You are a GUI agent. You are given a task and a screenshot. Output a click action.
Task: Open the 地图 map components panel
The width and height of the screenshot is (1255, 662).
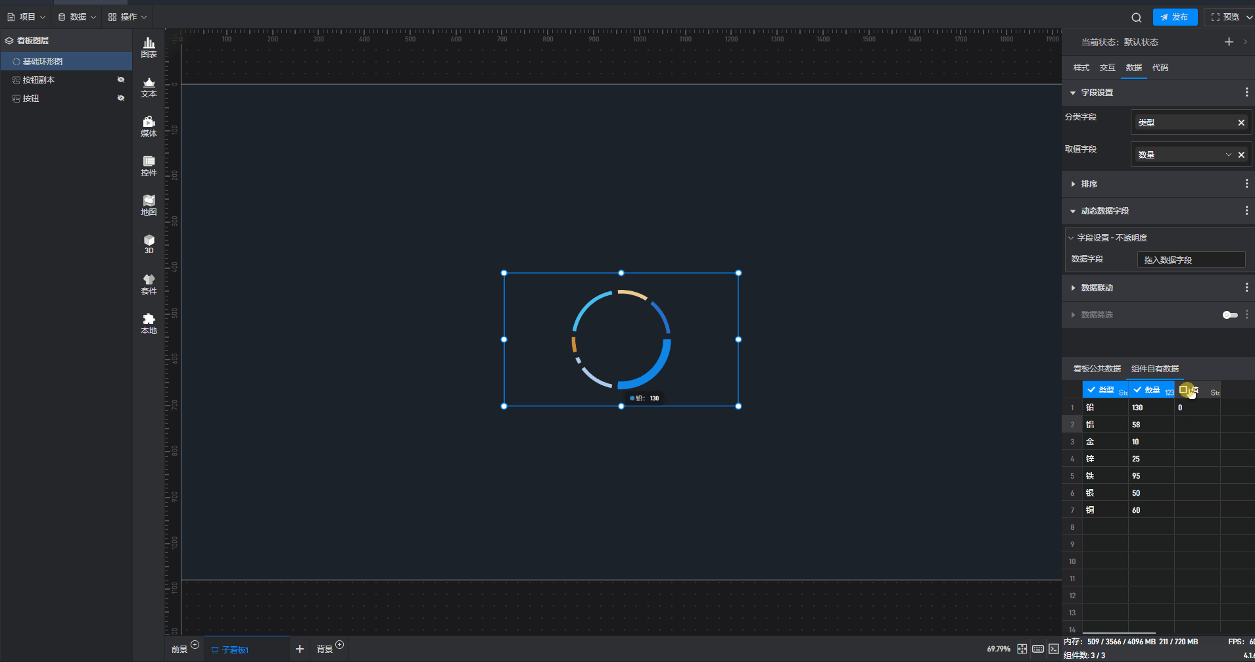(x=149, y=205)
